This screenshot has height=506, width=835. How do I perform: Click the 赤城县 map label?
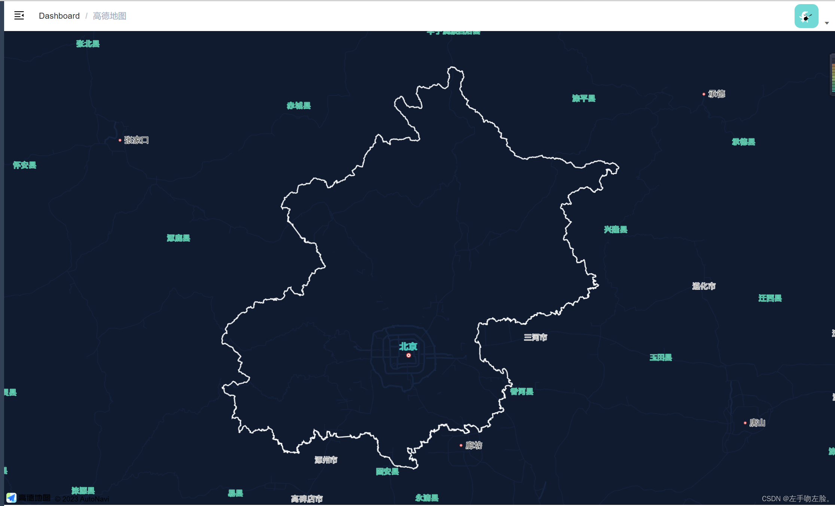pyautogui.click(x=299, y=105)
